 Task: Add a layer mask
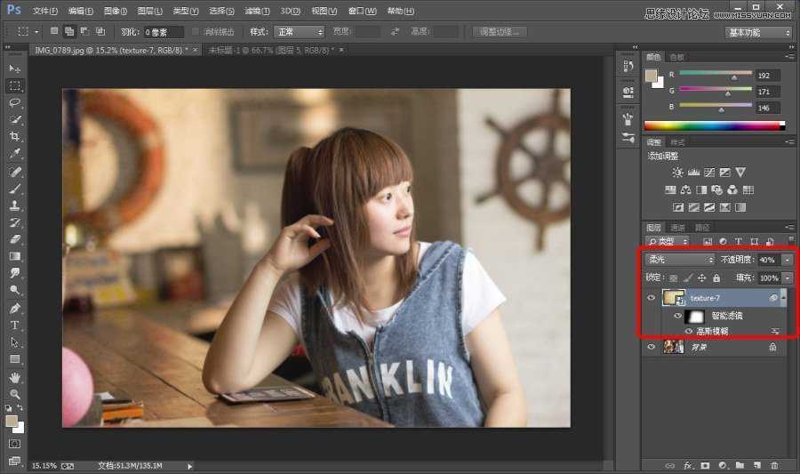(x=705, y=465)
